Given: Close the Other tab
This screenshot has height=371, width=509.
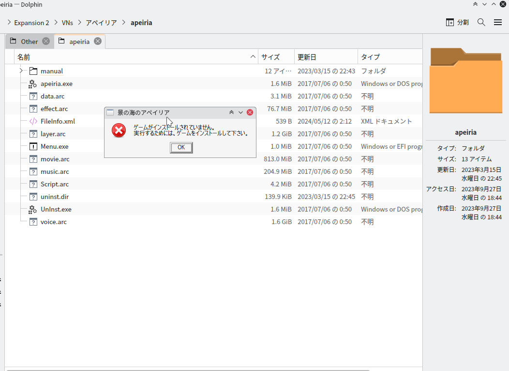Looking at the screenshot, I should tap(46, 41).
